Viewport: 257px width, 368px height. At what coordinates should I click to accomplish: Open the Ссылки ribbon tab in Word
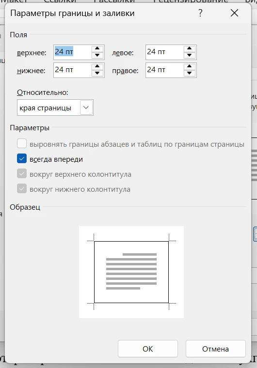click(x=60, y=1)
